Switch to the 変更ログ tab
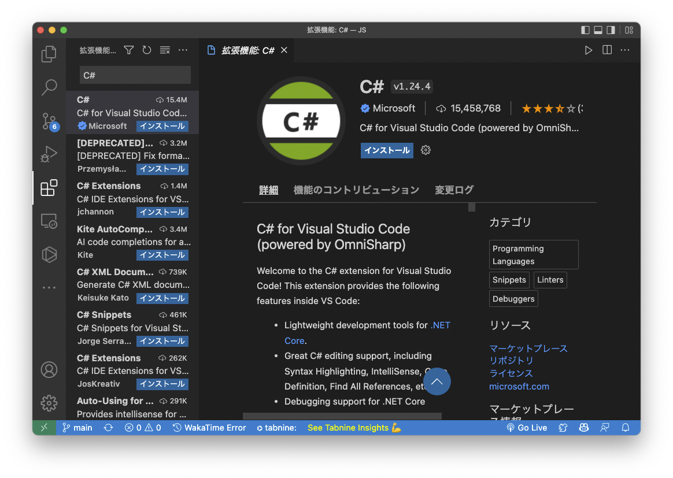This screenshot has height=478, width=673. pos(454,190)
